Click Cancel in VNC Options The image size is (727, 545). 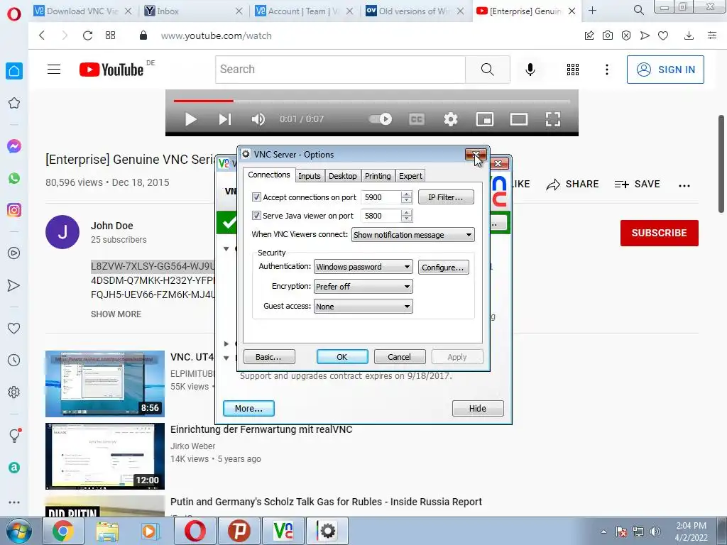[399, 357]
